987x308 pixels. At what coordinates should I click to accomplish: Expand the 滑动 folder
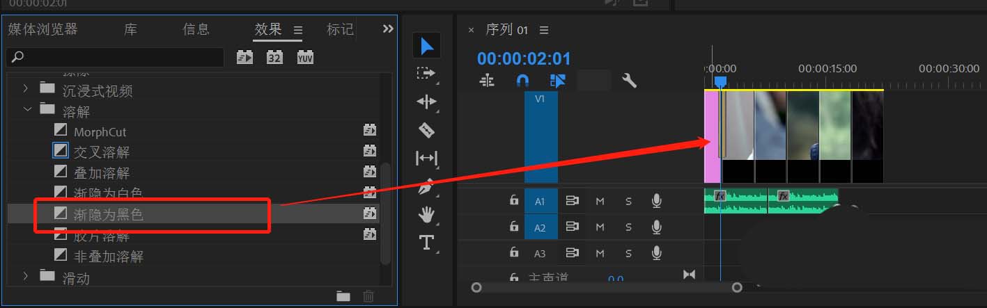[x=26, y=276]
